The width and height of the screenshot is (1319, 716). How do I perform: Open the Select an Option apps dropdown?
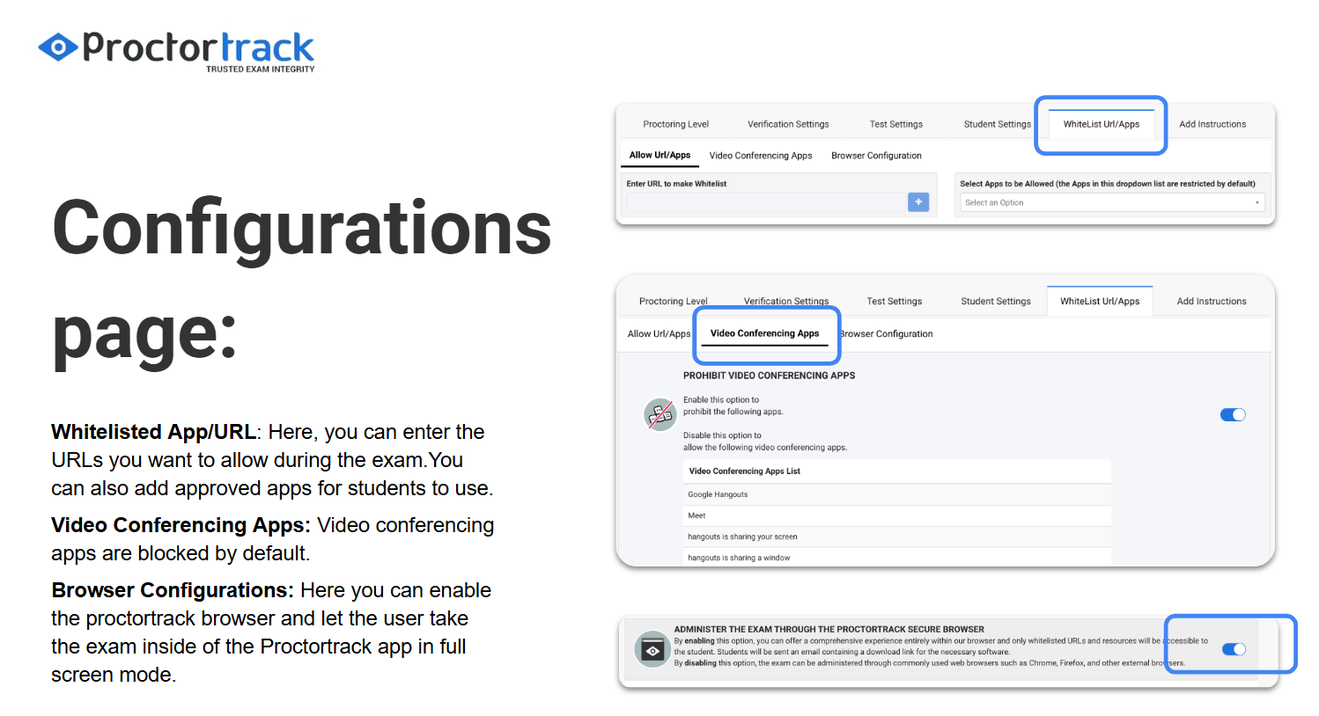(1113, 202)
